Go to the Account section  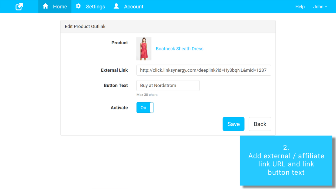tap(134, 7)
